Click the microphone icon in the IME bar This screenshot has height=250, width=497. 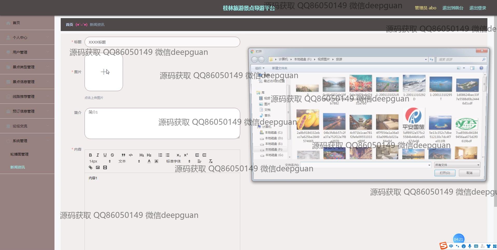(x=470, y=246)
